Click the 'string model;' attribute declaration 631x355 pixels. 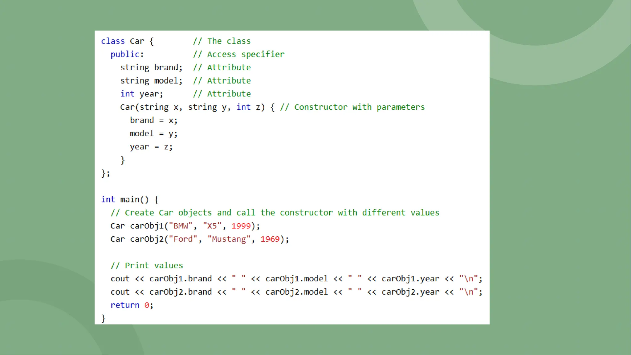click(151, 81)
